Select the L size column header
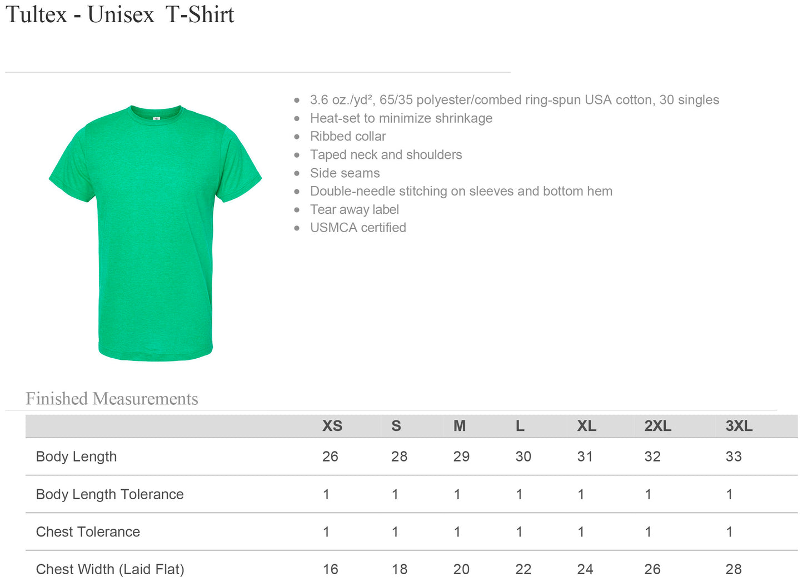Screen dimensions: 803x582 tap(520, 426)
